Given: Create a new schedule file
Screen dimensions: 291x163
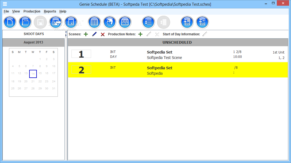Looking at the screenshot, I should 10,22.
